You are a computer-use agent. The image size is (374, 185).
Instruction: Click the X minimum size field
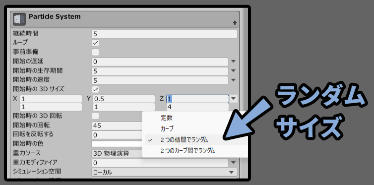click(x=51, y=99)
